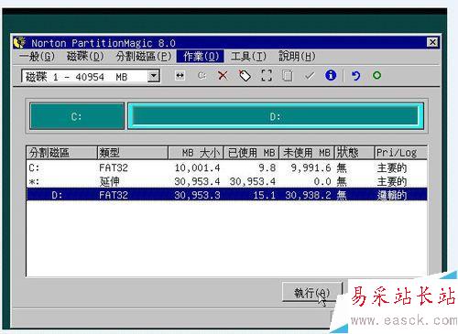The width and height of the screenshot is (458, 334).
Task: Click the green circle apply icon
Action: [x=376, y=75]
